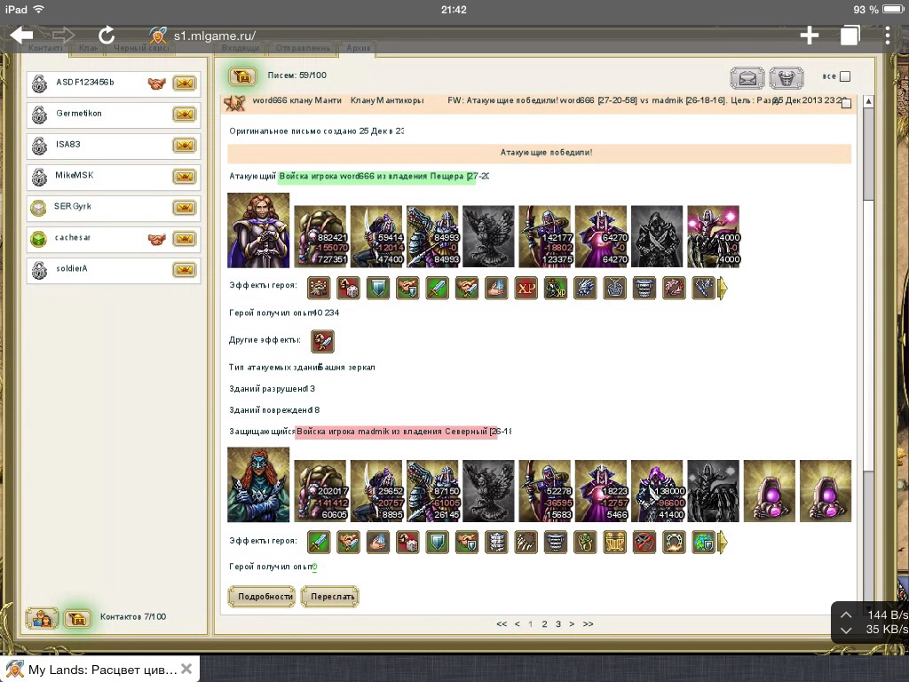909x682 pixels.
Task: Open the mail envelope icon next to Germetikon
Action: pos(184,115)
